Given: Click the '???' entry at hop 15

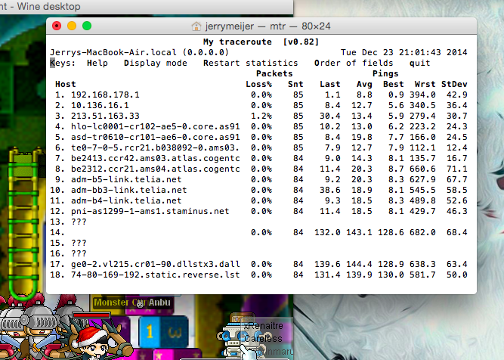Looking at the screenshot, I should click(x=79, y=244).
